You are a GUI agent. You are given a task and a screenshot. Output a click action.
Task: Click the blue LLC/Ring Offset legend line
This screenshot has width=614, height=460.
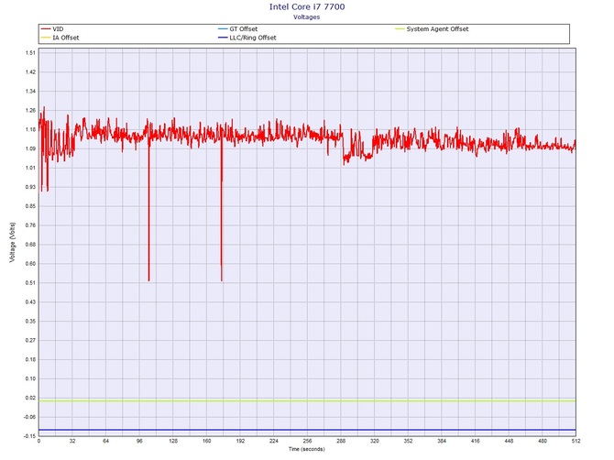coord(223,38)
